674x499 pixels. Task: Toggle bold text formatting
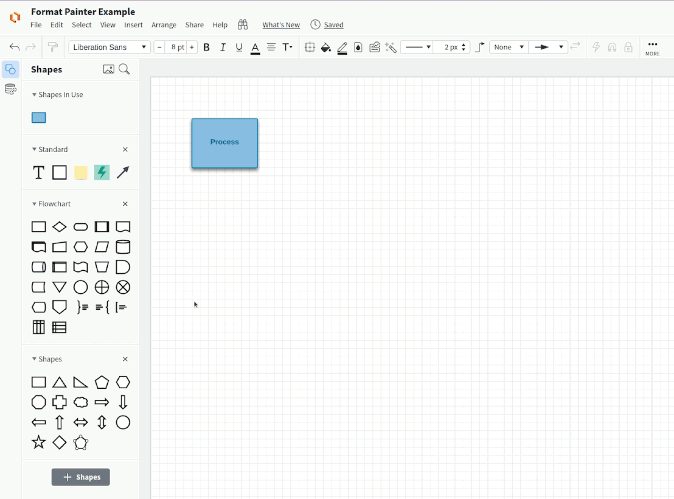[x=206, y=47]
